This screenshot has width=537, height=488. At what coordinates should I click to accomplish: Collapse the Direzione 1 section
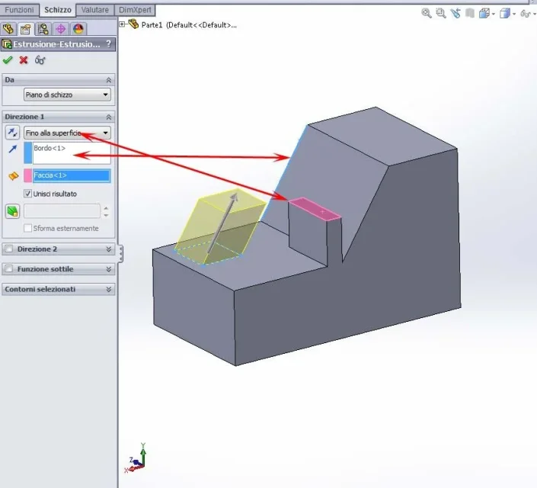pos(109,117)
